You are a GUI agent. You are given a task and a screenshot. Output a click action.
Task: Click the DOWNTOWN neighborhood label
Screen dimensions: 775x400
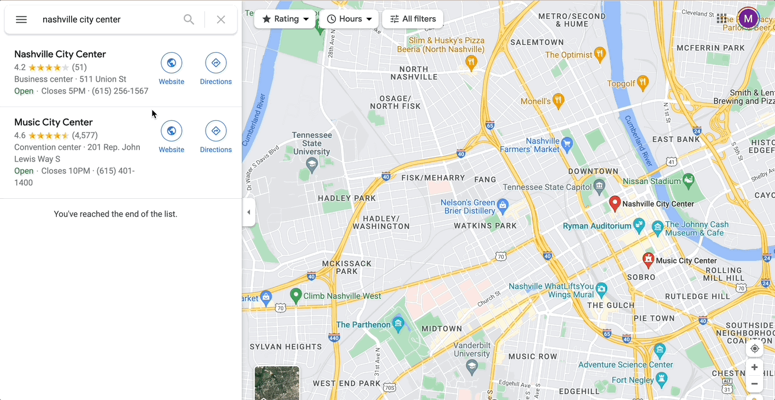593,171
